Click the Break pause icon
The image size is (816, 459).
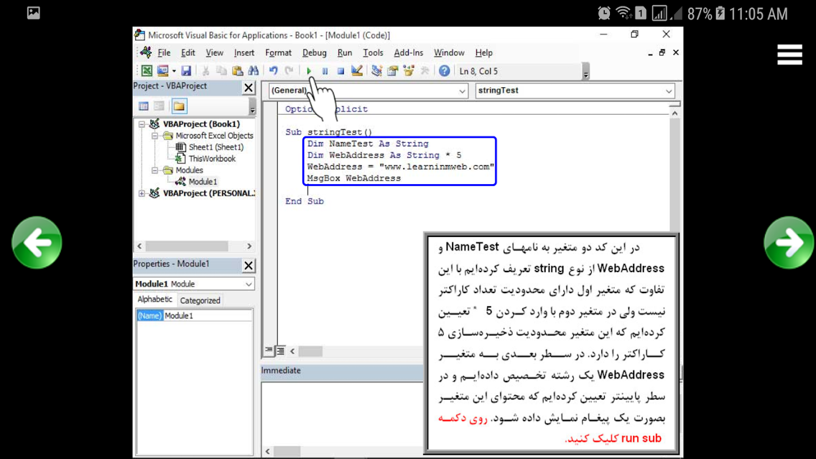[x=325, y=71]
